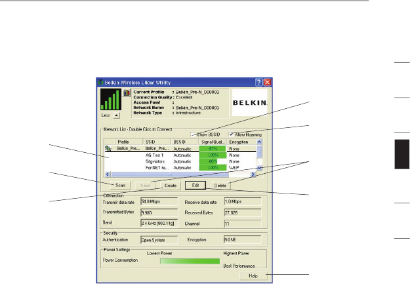Click WEP encryption cell of For NET row
Image resolution: width=410 pixels, height=284 pixels.
point(234,168)
